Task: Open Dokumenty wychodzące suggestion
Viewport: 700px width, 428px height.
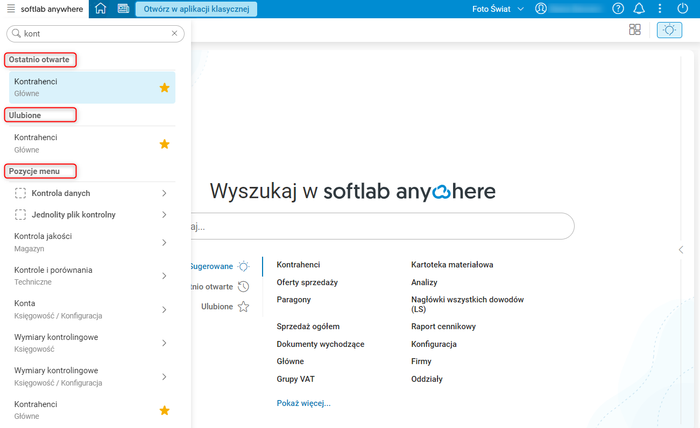Action: pyautogui.click(x=321, y=344)
